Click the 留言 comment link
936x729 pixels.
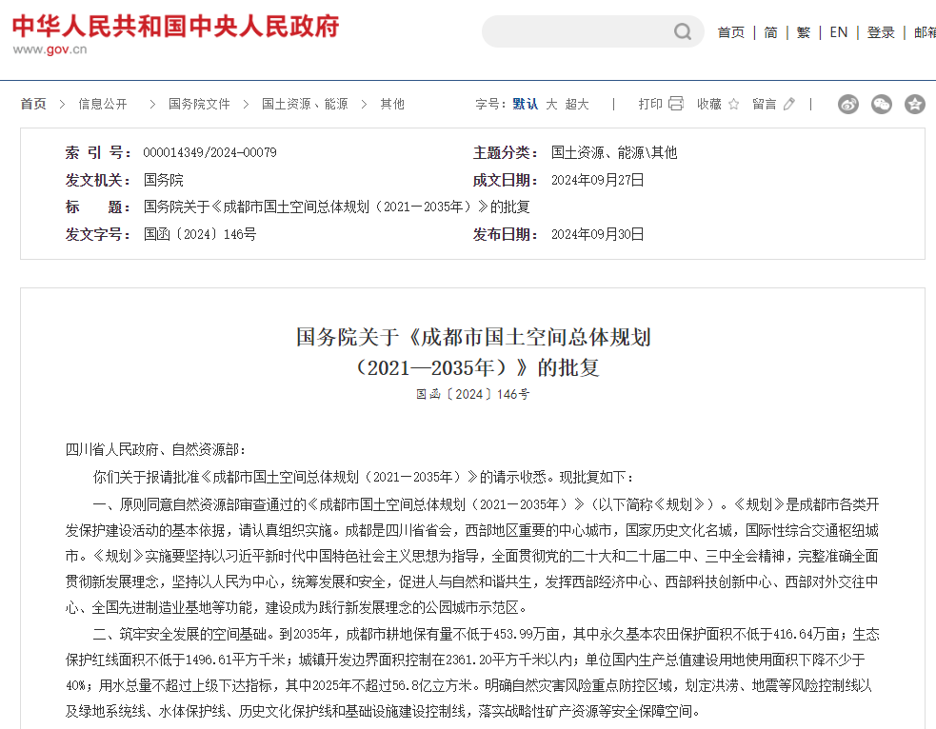click(x=764, y=105)
